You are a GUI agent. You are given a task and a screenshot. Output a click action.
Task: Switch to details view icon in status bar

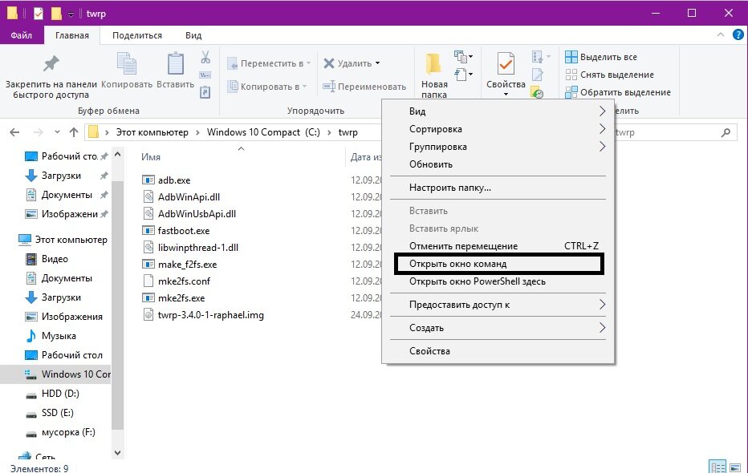pos(718,467)
